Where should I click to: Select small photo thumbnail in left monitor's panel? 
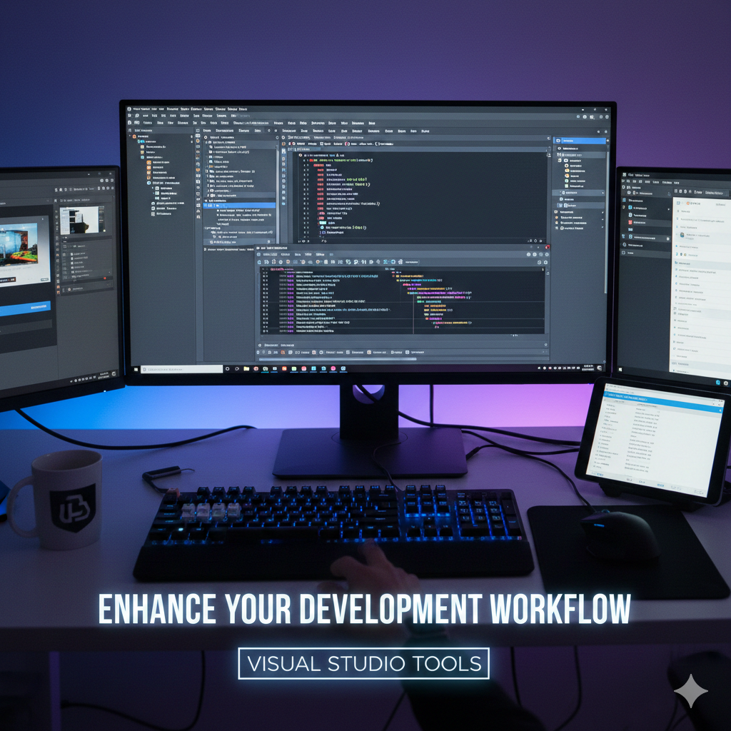[x=80, y=220]
